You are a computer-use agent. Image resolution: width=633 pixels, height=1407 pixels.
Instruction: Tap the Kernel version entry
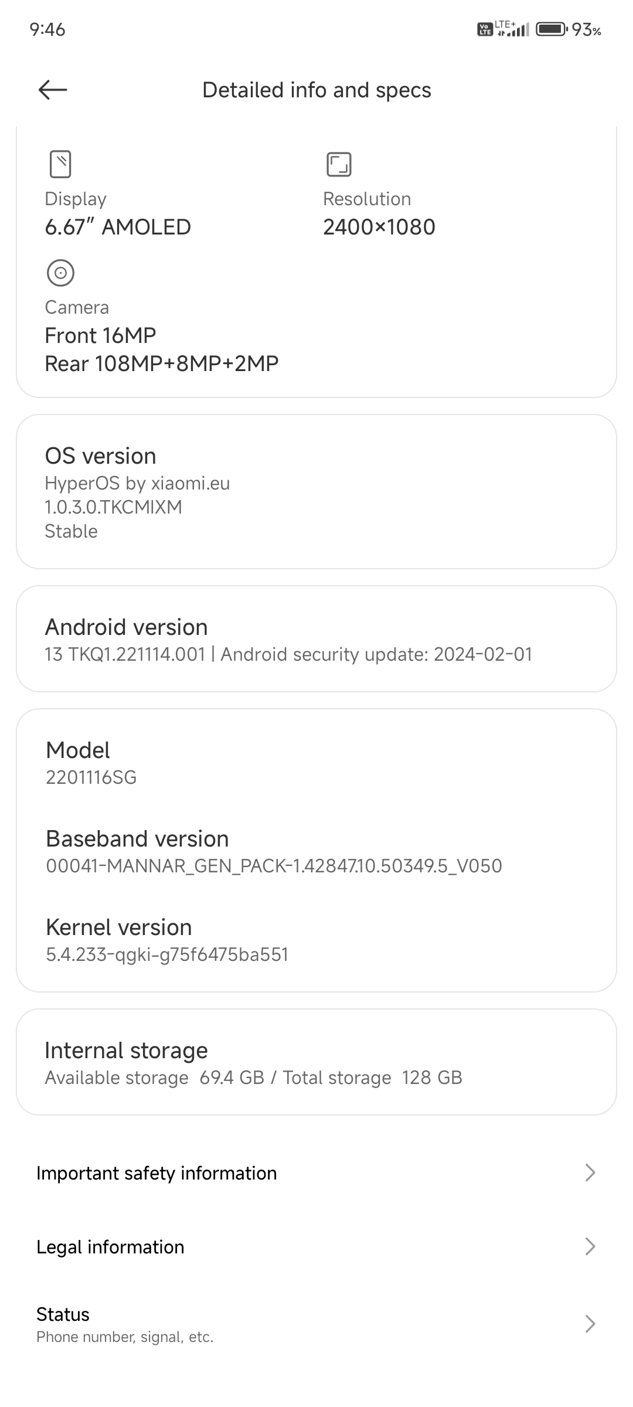(x=316, y=940)
